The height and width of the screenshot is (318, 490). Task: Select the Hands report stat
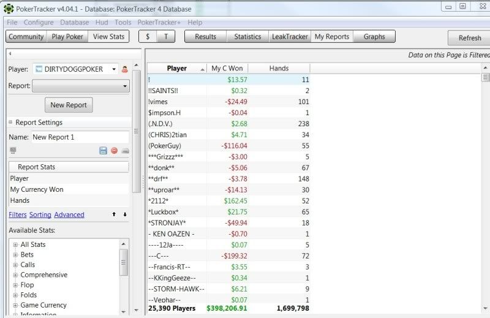click(x=69, y=200)
